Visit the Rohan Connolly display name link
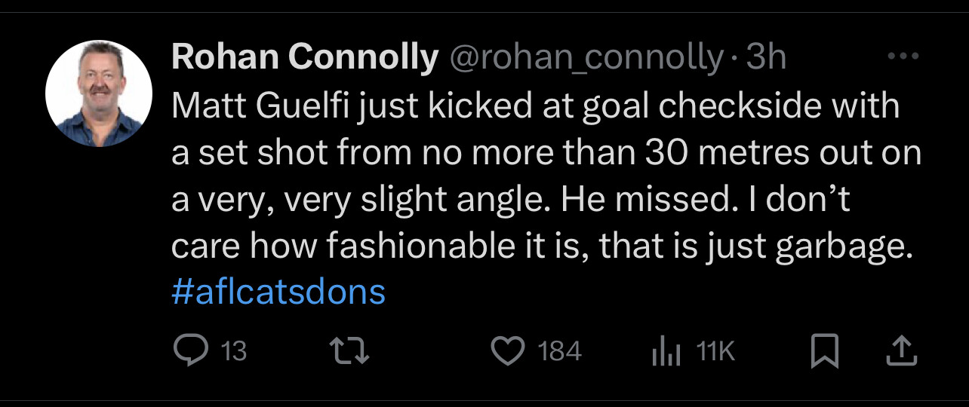Screen dimensions: 969x407 pyautogui.click(x=305, y=58)
